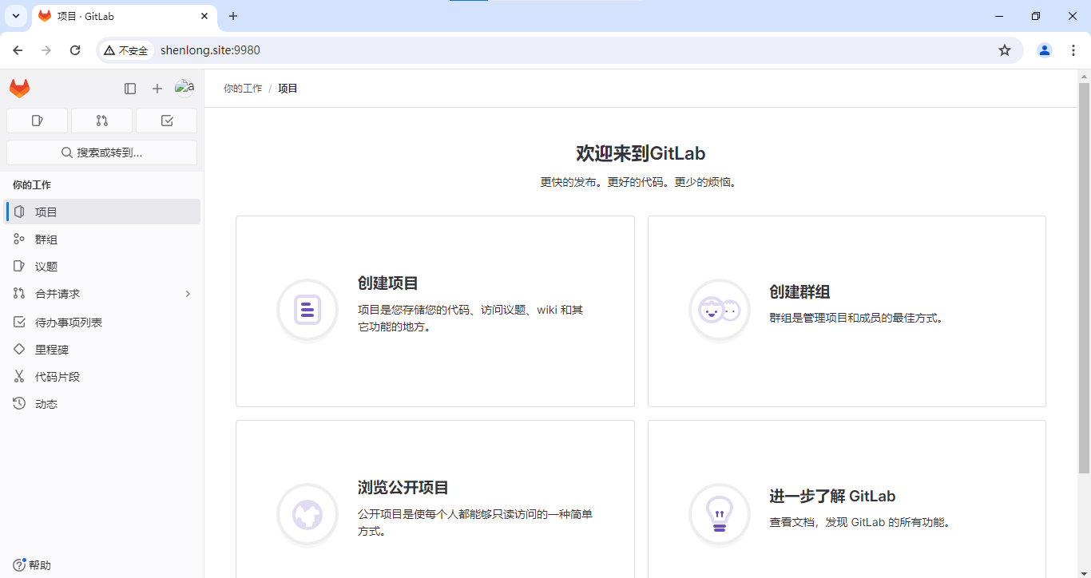Click the 代码片段 scissors icon
The height and width of the screenshot is (578, 1091).
[20, 377]
